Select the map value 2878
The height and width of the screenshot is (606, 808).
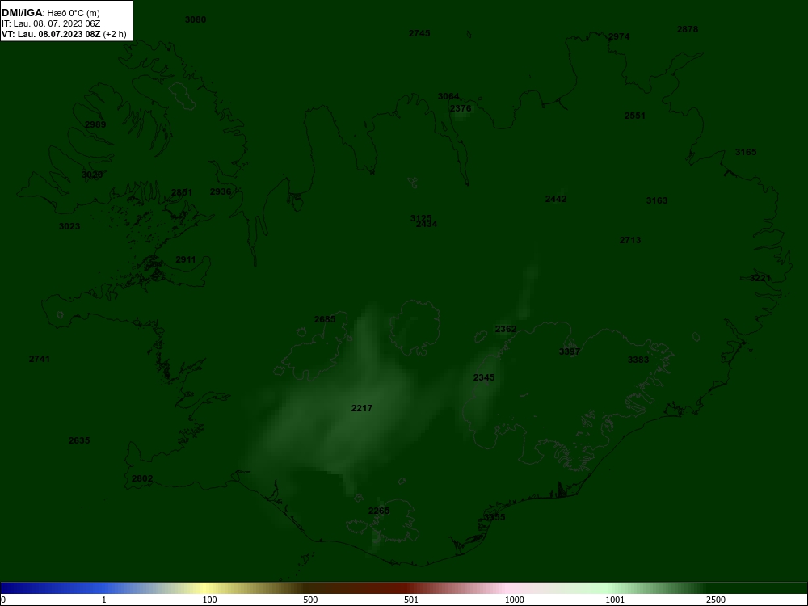(688, 29)
